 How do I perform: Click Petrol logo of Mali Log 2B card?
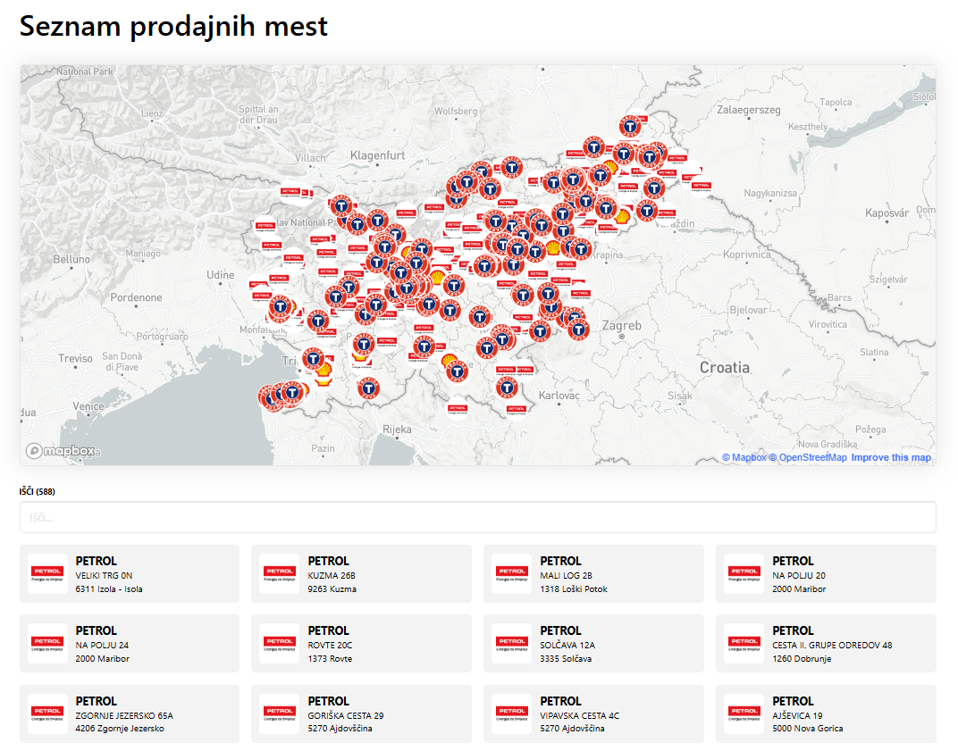pos(512,574)
